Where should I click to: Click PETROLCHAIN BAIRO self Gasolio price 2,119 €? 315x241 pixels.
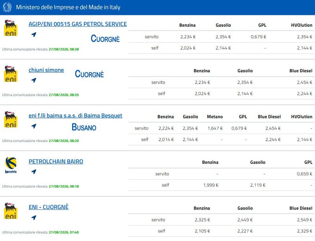click(258, 185)
